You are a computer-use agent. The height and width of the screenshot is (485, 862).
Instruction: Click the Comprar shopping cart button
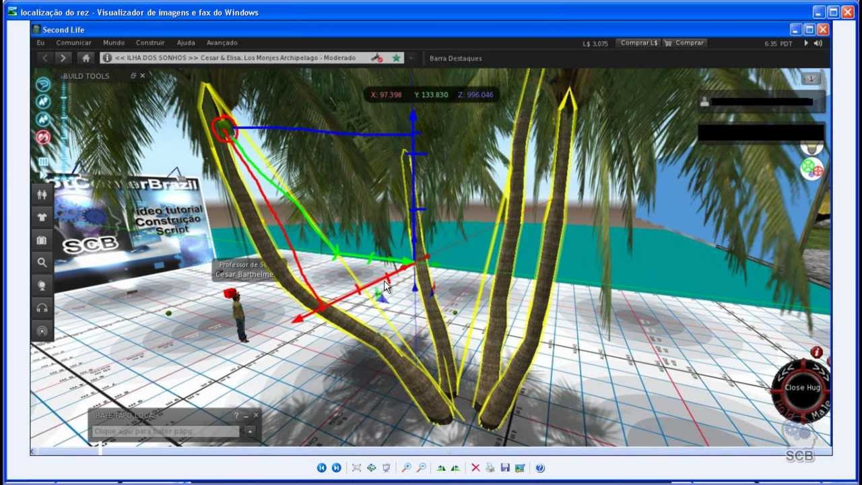[685, 43]
